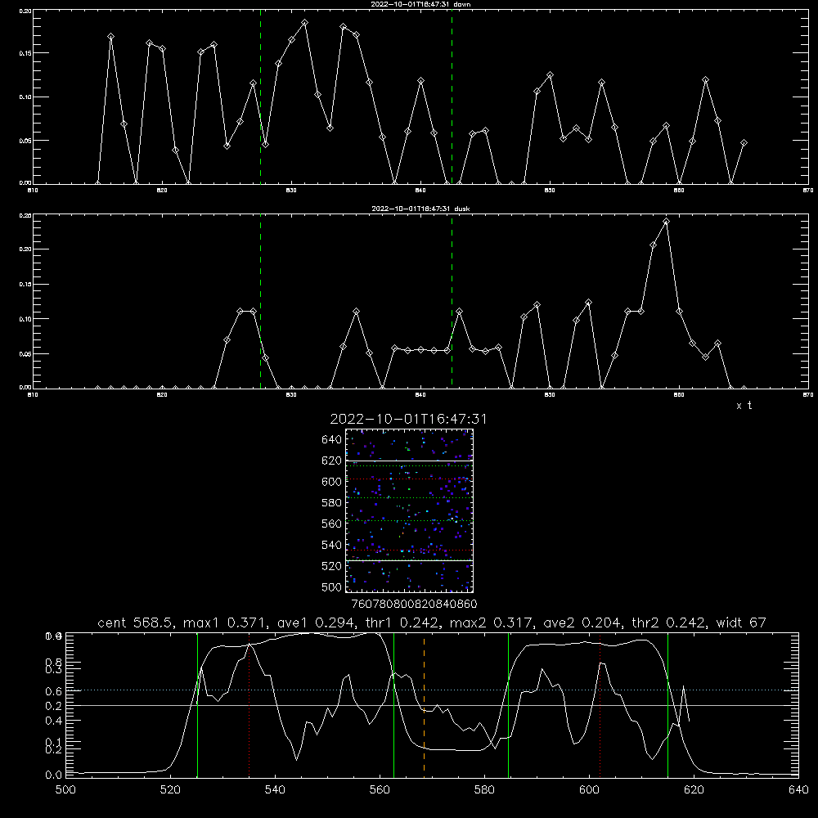The height and width of the screenshot is (818, 818).
Task: Click the green vertical line near 525 in the bottom plot
Action: pos(198,704)
